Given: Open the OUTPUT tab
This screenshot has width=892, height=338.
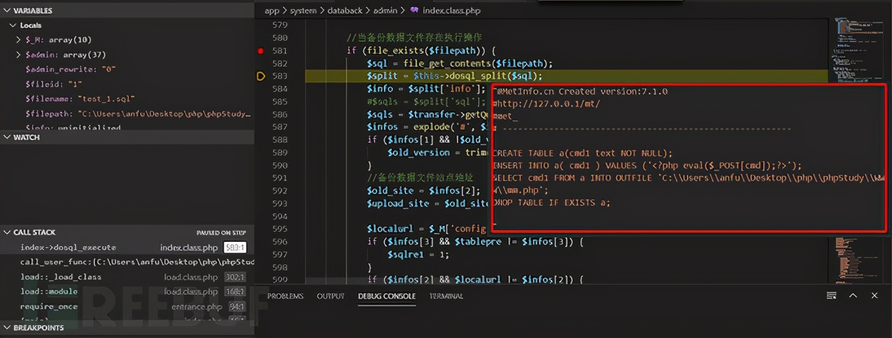Looking at the screenshot, I should 330,296.
